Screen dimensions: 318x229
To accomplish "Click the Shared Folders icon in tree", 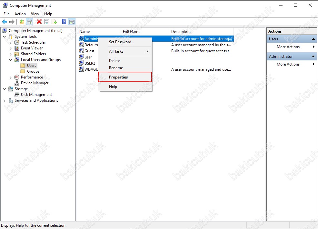I will click(x=17, y=54).
